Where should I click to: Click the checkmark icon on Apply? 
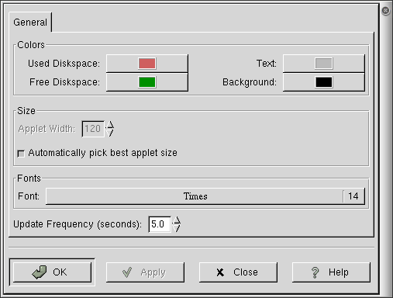127,272
